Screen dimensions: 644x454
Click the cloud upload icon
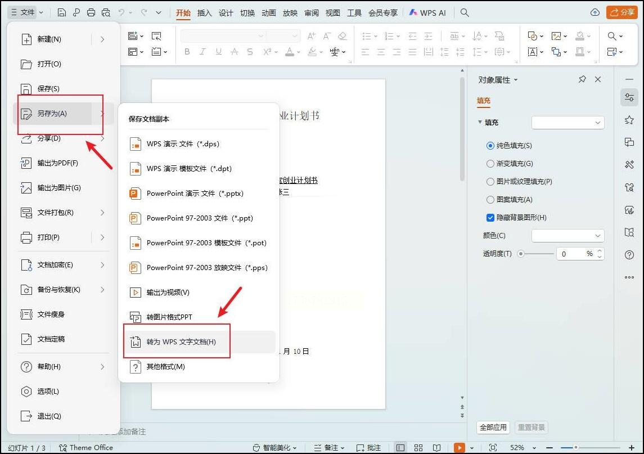pos(595,13)
